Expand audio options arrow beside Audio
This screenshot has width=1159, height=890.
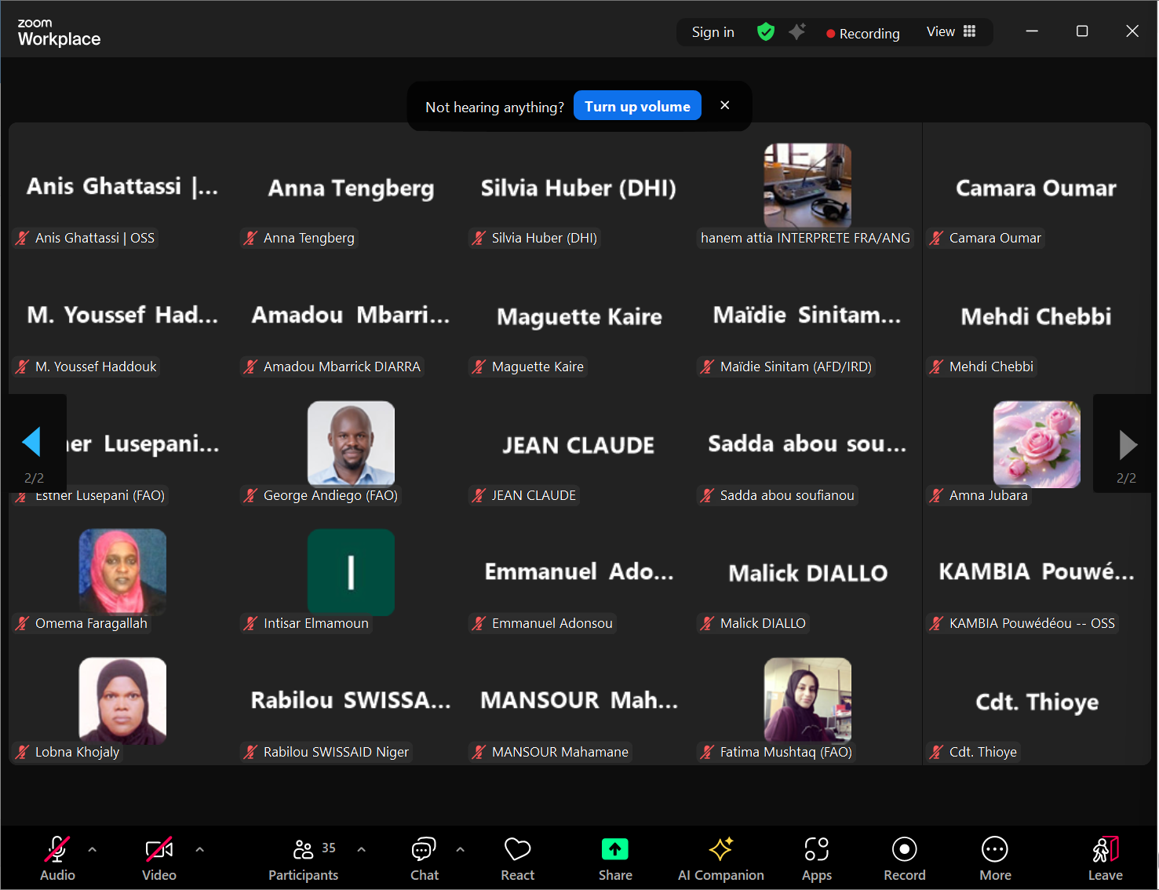(93, 849)
